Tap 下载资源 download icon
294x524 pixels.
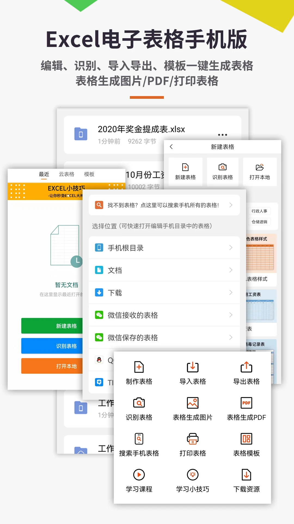pos(246,475)
